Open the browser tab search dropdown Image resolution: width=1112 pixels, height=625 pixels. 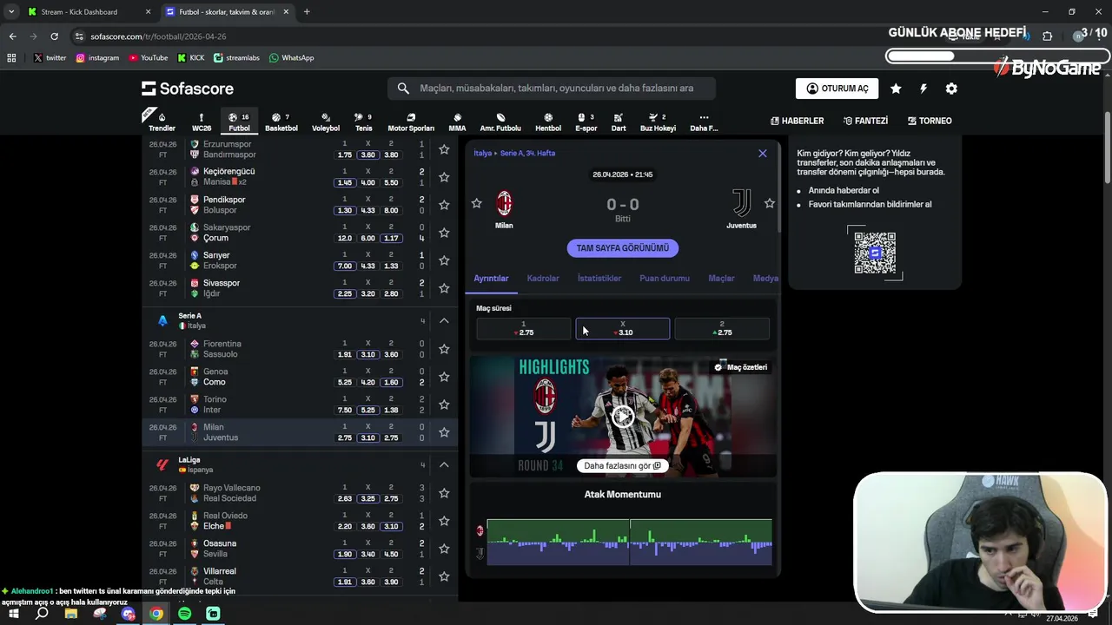[x=11, y=11]
